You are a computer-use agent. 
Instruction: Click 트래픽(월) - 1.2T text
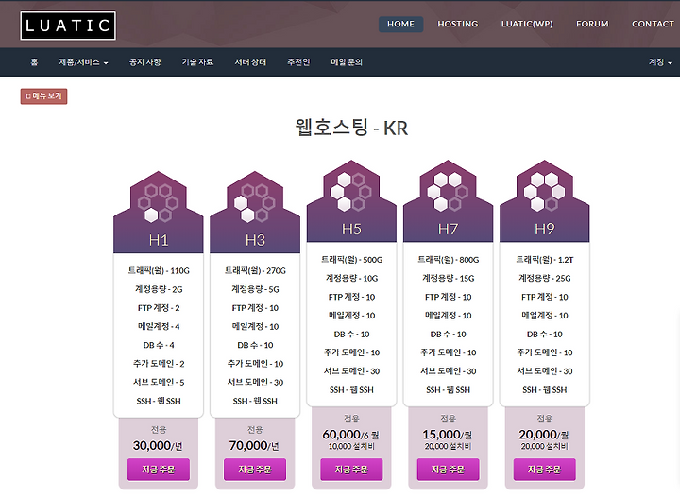[544, 260]
